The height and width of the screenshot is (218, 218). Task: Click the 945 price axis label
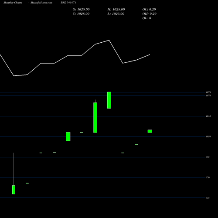(208, 198)
